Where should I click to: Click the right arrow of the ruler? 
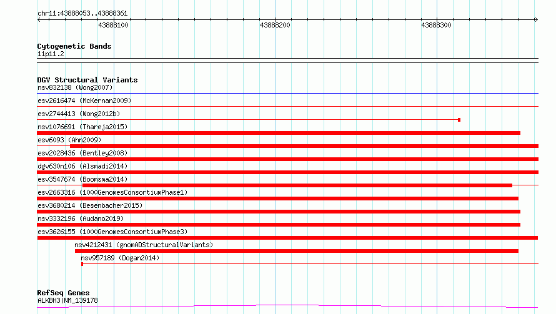(x=536, y=19)
